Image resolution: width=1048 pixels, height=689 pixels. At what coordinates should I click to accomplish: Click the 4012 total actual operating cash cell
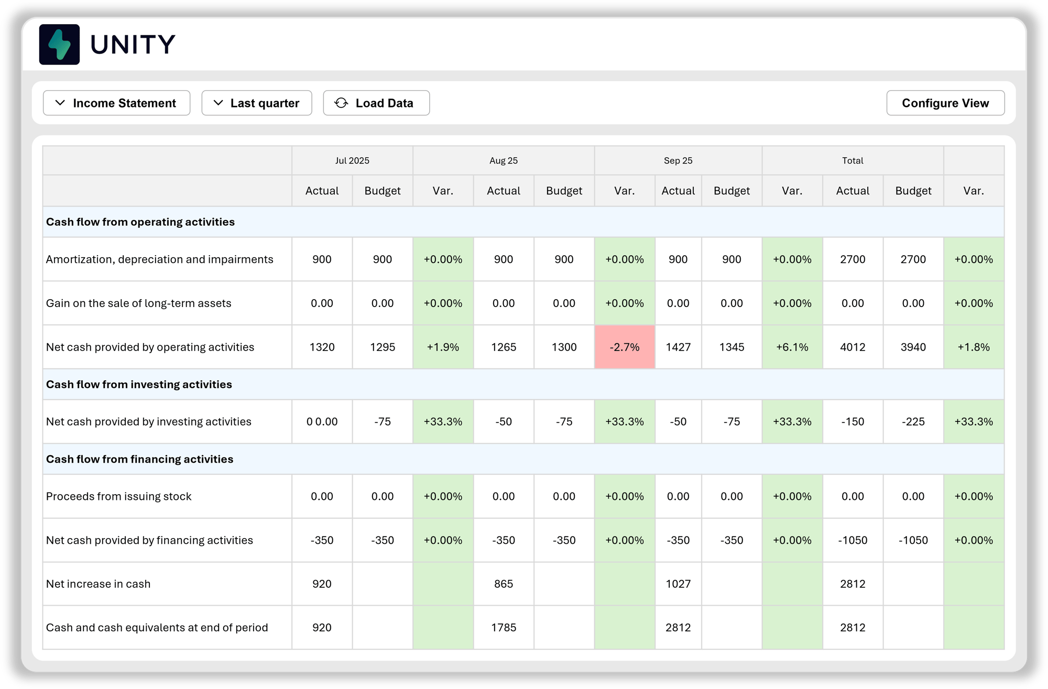(x=852, y=347)
